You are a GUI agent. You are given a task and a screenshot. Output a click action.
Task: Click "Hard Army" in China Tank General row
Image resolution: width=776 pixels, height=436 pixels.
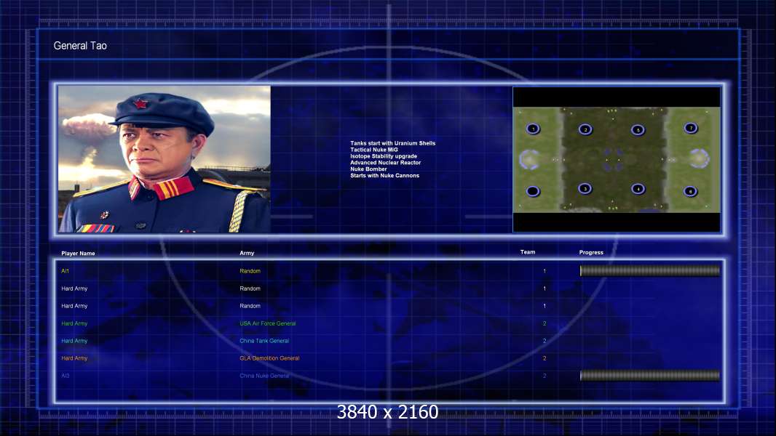pyautogui.click(x=74, y=341)
